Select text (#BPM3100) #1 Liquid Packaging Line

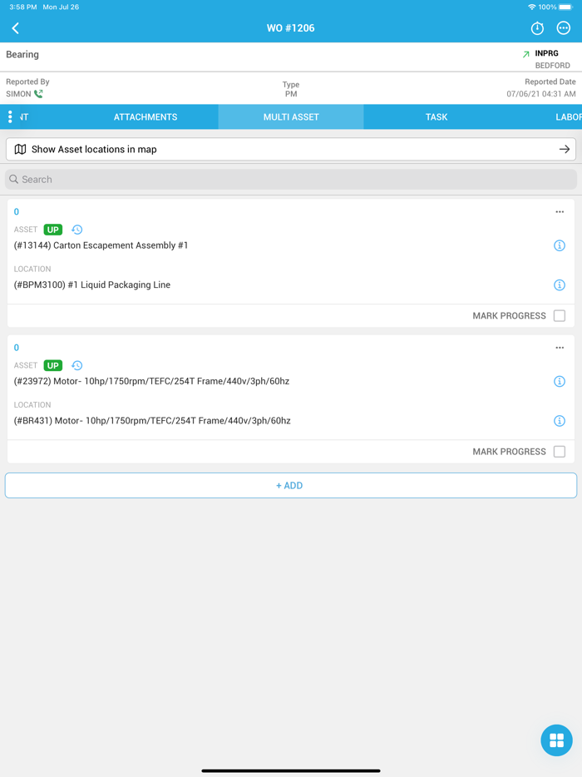coord(92,285)
